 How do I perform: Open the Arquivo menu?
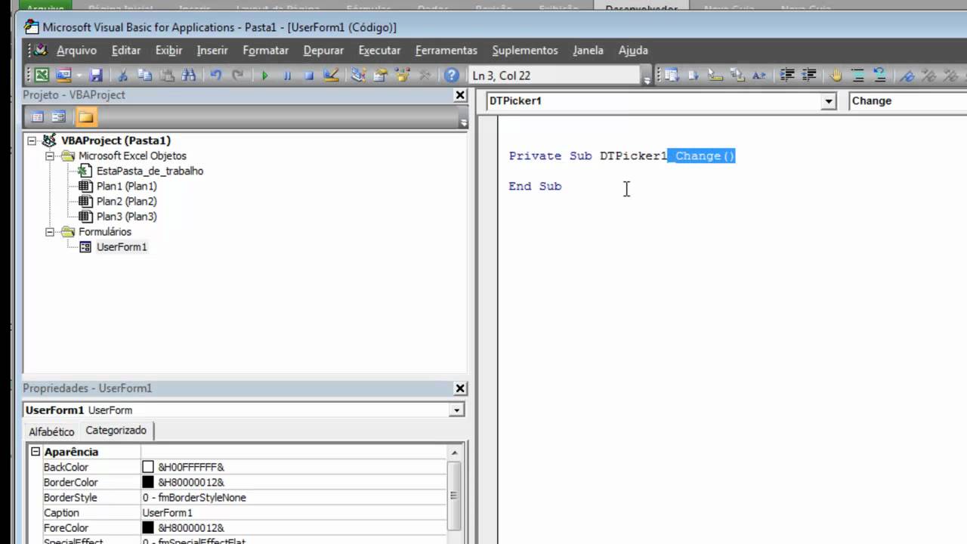76,51
